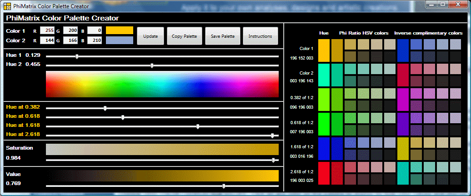The image size is (471, 196).
Task: Select 2.618 row cyan inverse complementary tall swatch
Action: point(403,173)
